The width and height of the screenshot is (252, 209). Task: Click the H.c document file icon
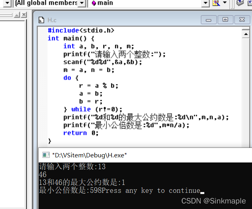41,20
